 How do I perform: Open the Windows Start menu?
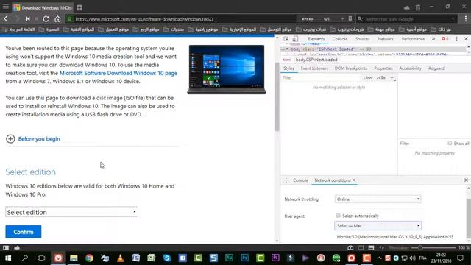point(8,258)
